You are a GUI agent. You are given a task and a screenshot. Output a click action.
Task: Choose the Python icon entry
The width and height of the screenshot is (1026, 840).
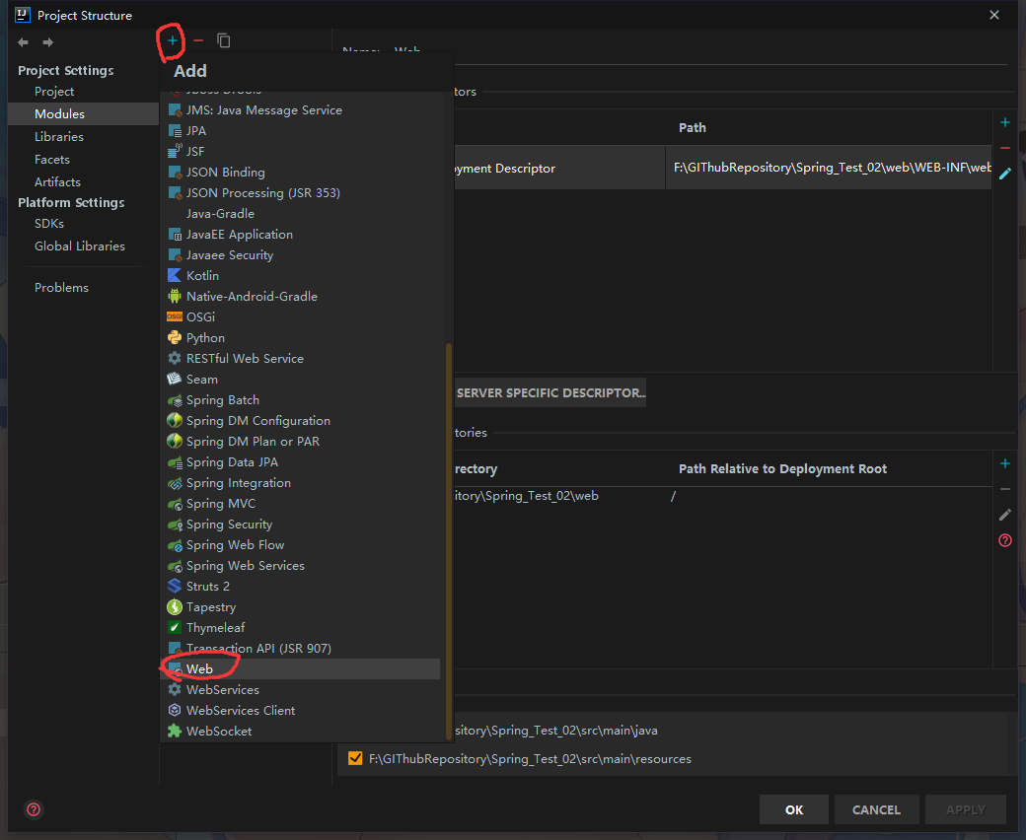click(174, 337)
